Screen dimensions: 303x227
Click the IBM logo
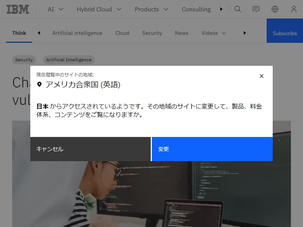pos(18,9)
